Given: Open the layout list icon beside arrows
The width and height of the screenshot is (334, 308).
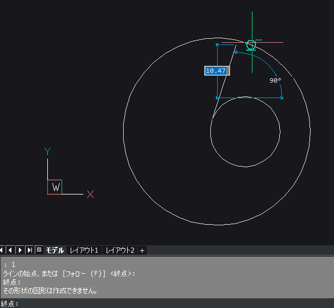Looking at the screenshot, I should click(x=39, y=250).
